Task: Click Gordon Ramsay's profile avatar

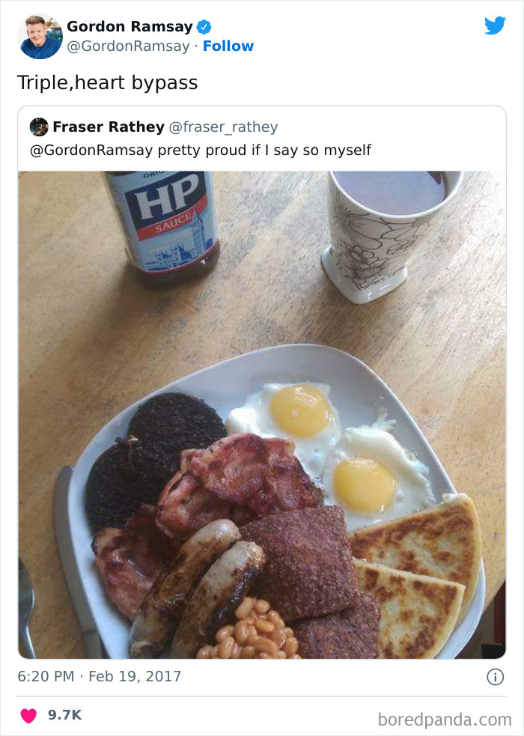Action: point(40,35)
